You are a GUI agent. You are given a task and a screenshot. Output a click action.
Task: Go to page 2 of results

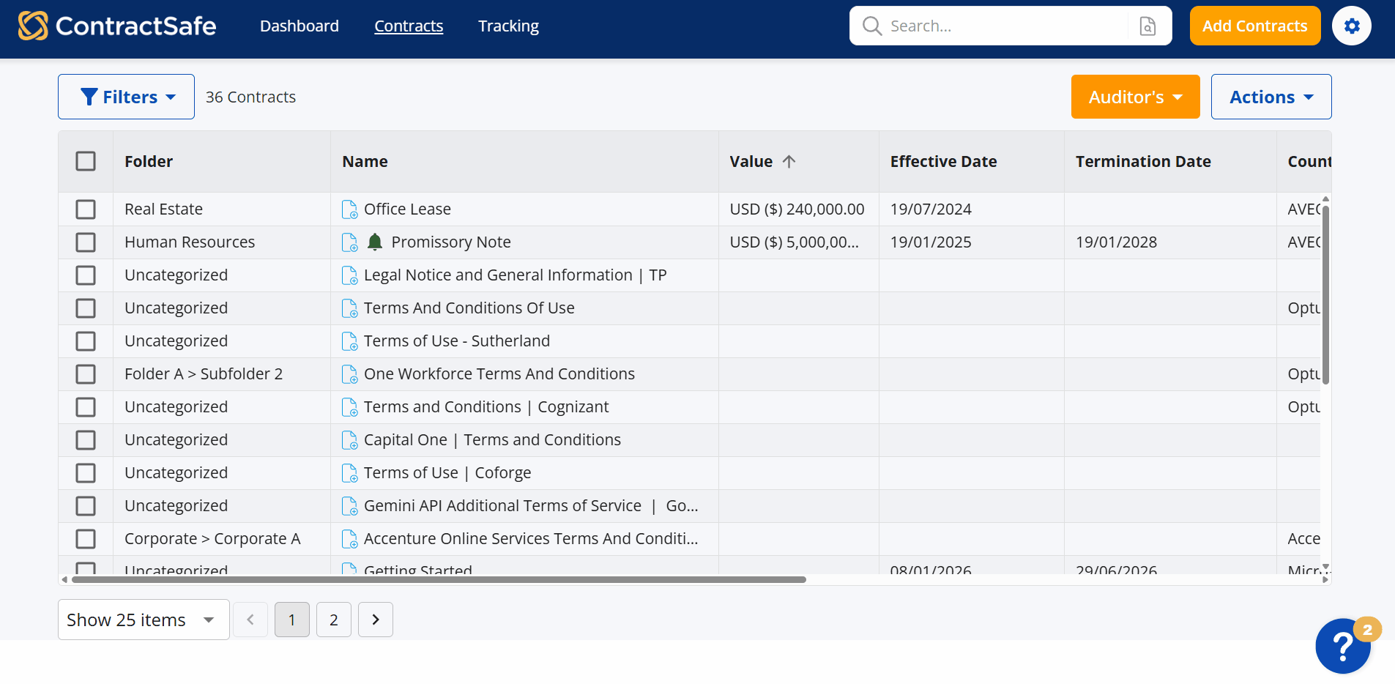click(x=334, y=620)
